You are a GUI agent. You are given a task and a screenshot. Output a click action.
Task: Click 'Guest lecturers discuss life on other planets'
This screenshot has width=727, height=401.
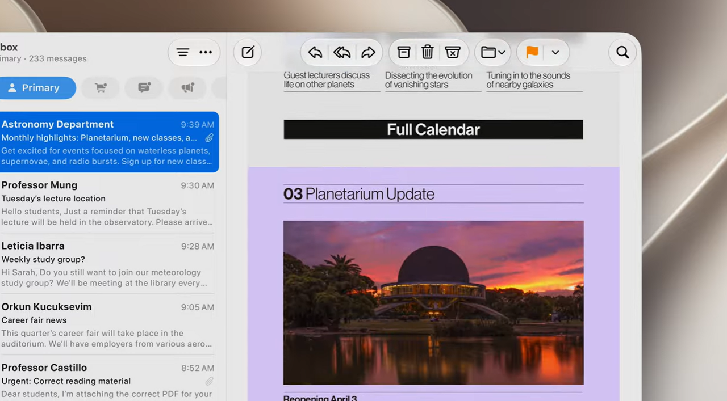click(327, 80)
